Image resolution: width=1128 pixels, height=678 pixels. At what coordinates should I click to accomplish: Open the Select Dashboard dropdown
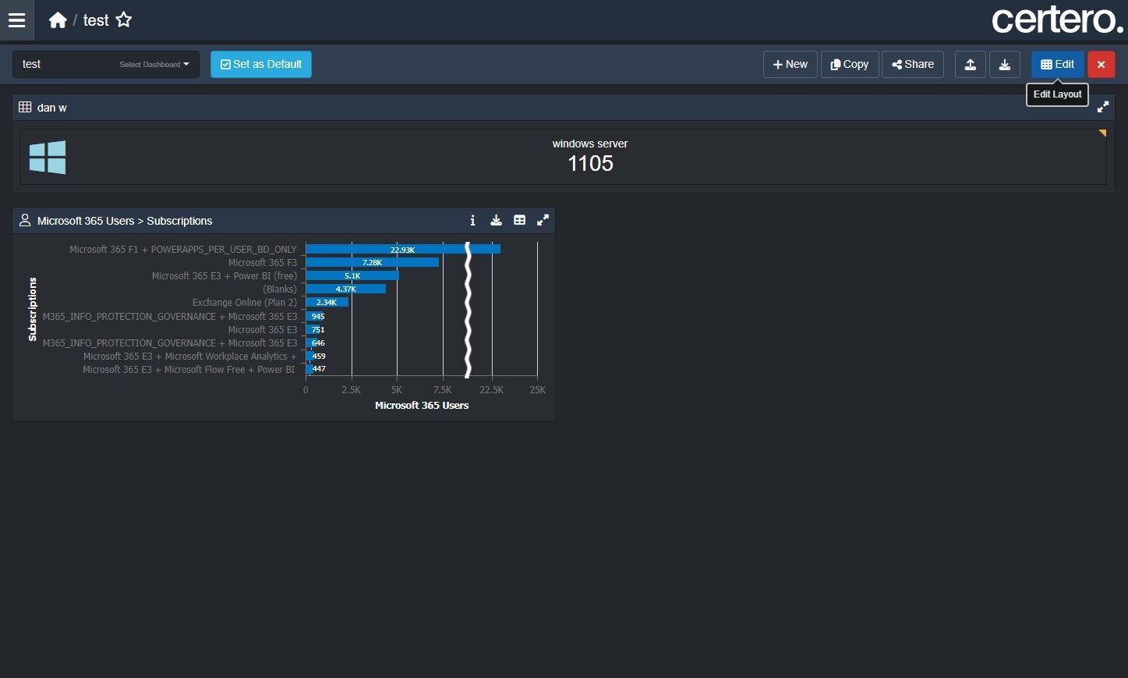pyautogui.click(x=106, y=65)
